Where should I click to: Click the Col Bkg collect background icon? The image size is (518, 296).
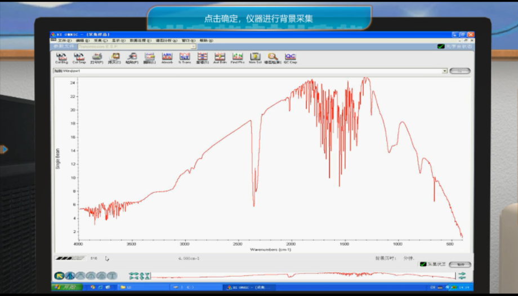coord(61,58)
